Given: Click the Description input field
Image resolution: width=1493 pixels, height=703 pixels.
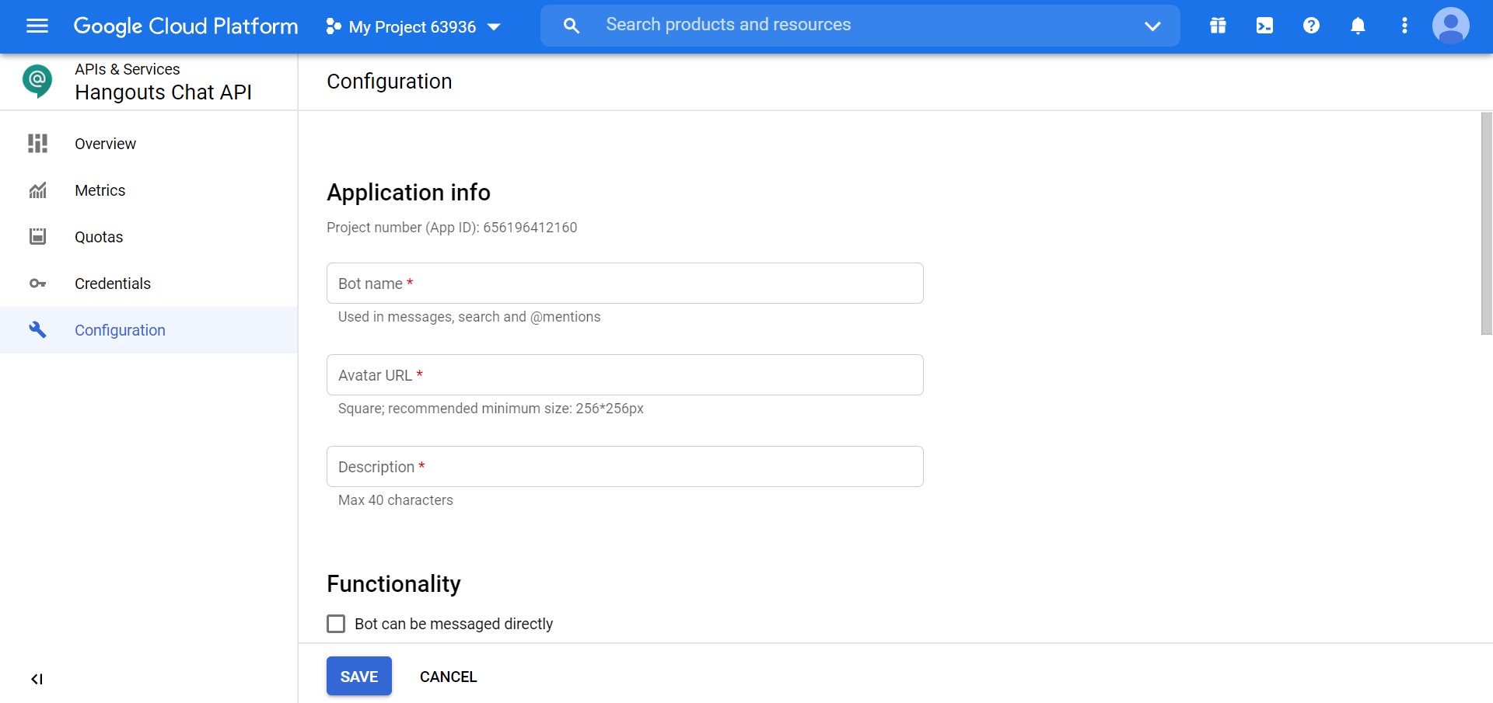Looking at the screenshot, I should (x=625, y=467).
